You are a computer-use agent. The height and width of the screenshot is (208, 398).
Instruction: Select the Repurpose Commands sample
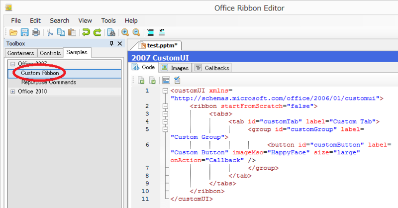click(49, 82)
